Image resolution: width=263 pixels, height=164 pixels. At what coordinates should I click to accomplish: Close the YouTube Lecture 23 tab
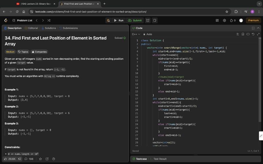pyautogui.click(x=54, y=4)
